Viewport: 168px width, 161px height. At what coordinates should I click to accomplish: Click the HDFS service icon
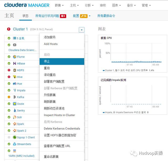(15, 70)
